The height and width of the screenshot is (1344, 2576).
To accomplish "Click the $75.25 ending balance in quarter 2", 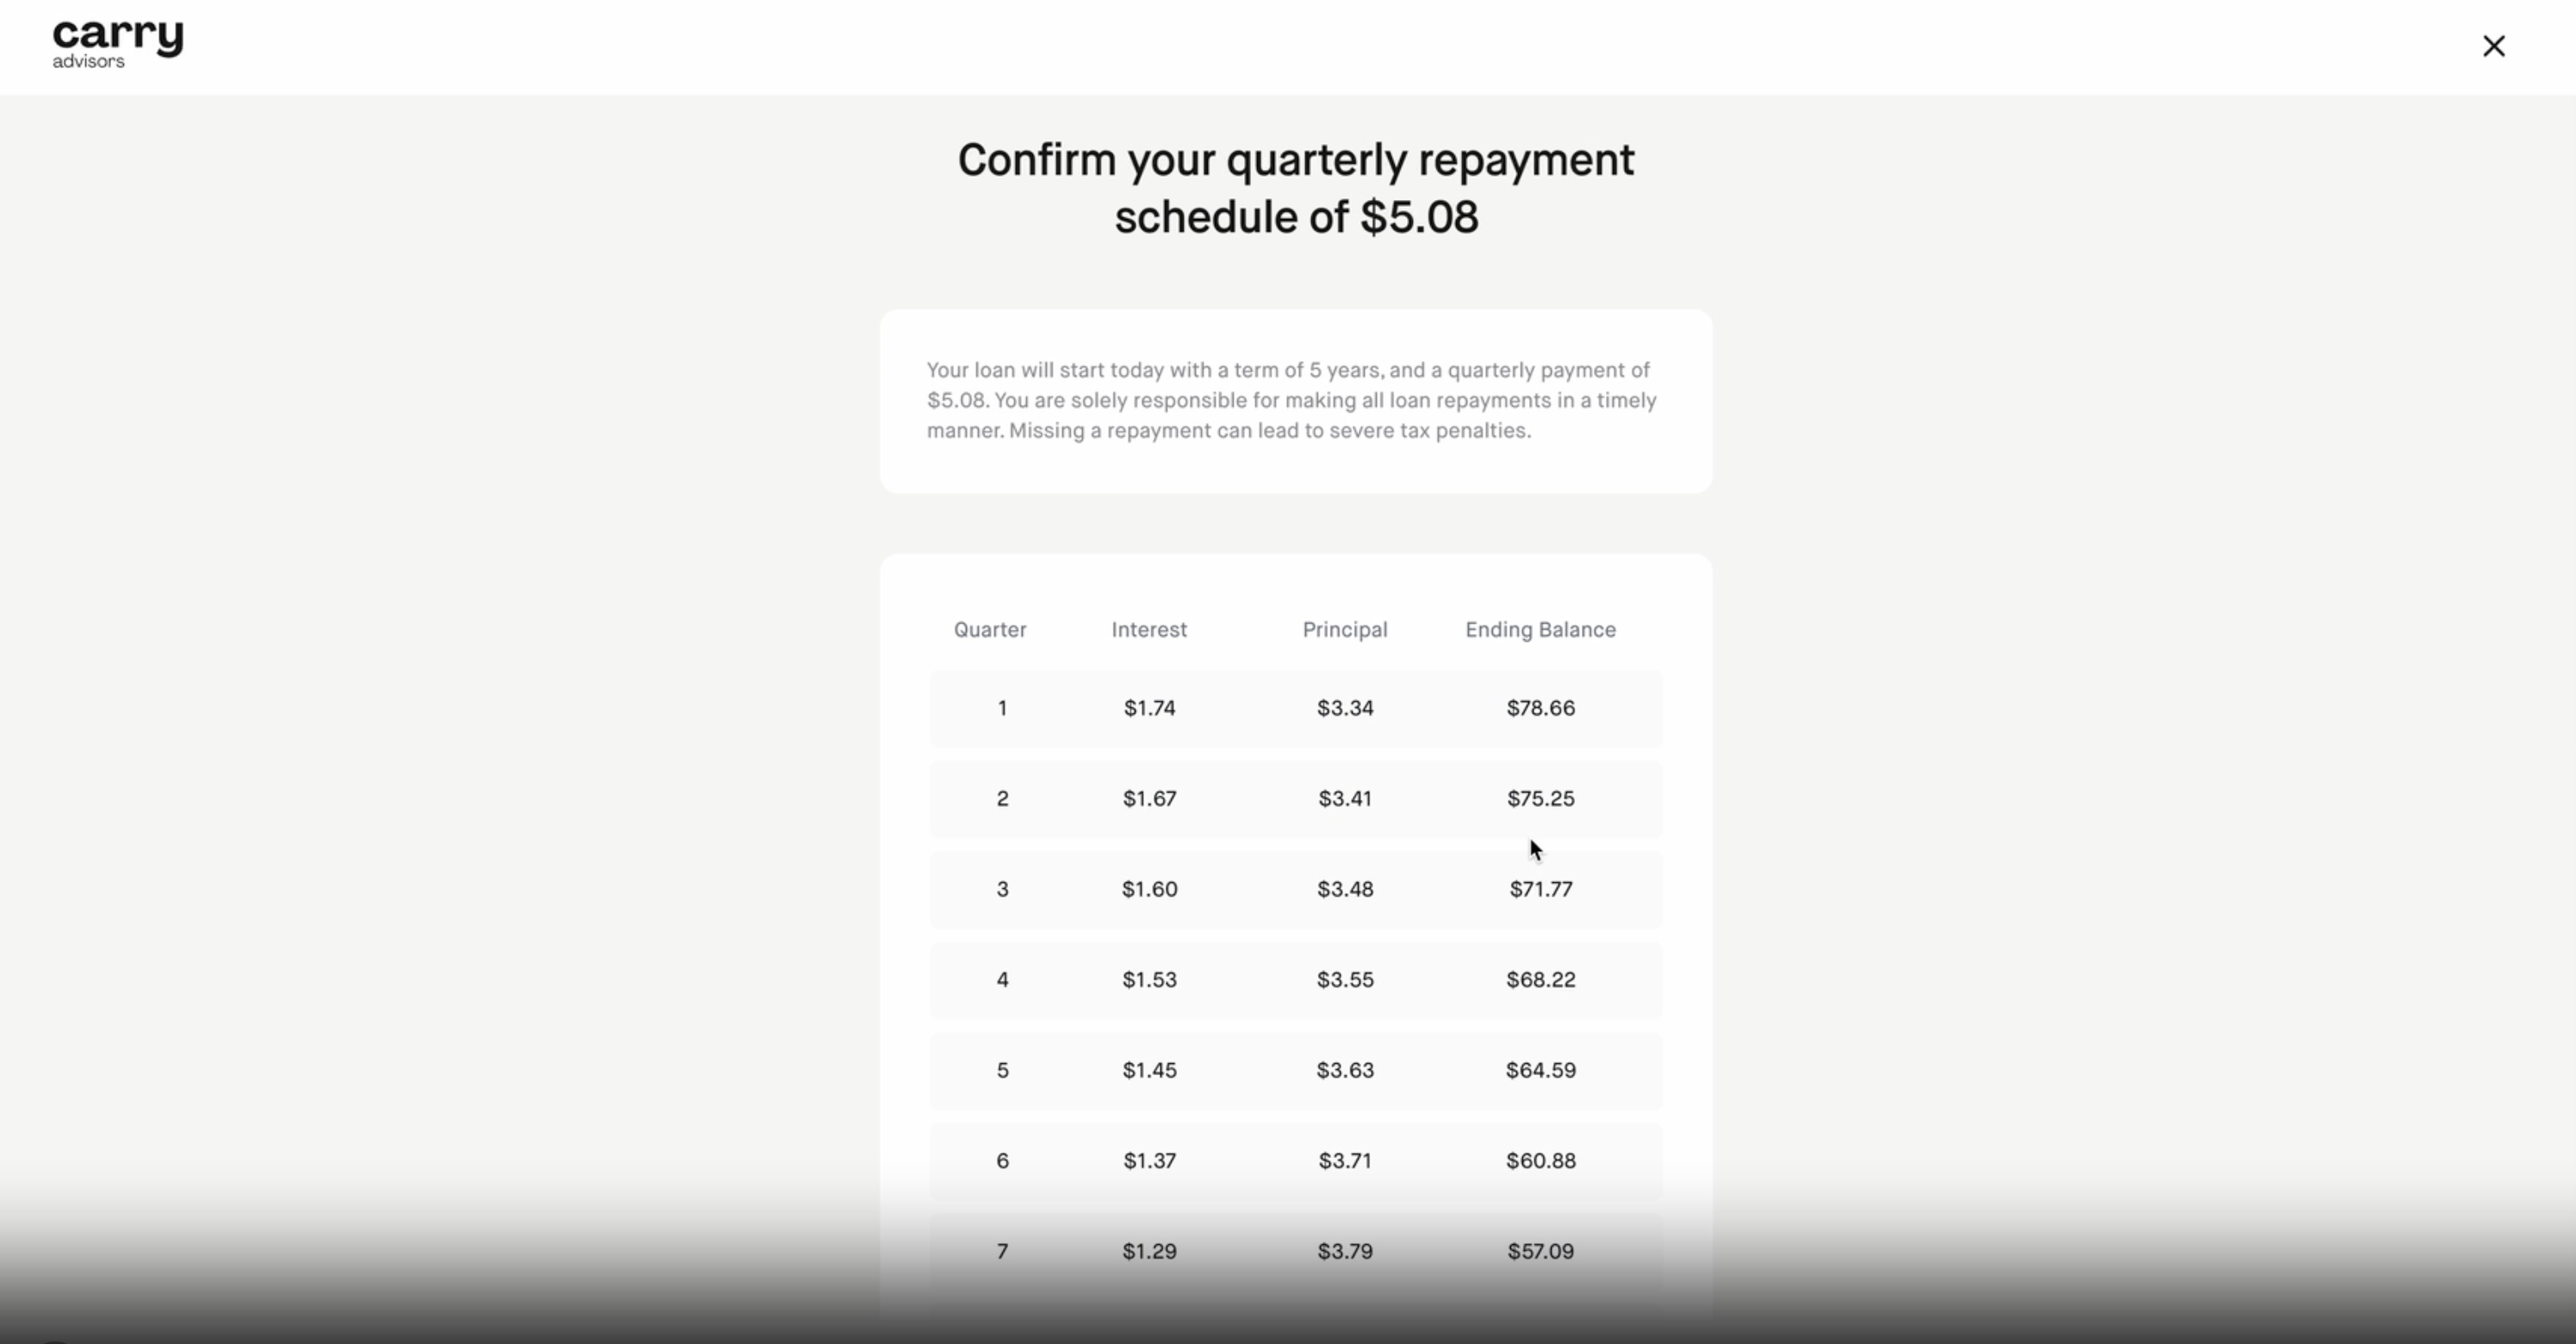I will [x=1541, y=799].
